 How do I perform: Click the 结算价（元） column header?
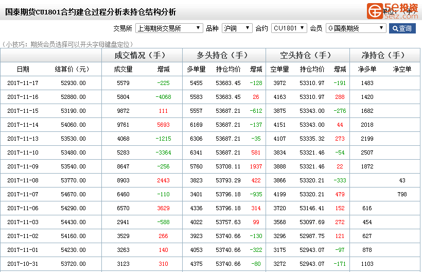72,69
